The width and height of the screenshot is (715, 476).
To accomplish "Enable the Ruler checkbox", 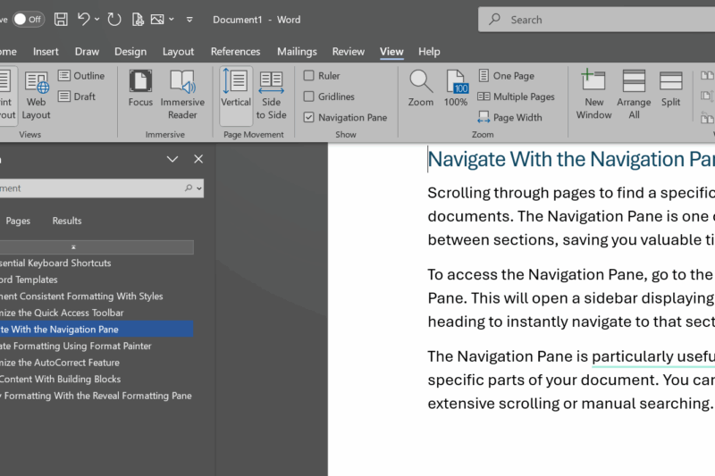I will [x=308, y=76].
